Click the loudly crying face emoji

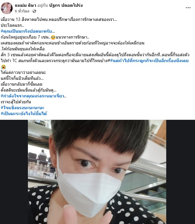pos(3,67)
